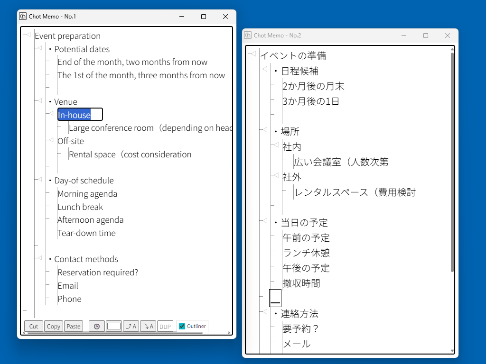Collapse the 日程候補 node
Viewport: 486px width, 364px height.
(264, 70)
